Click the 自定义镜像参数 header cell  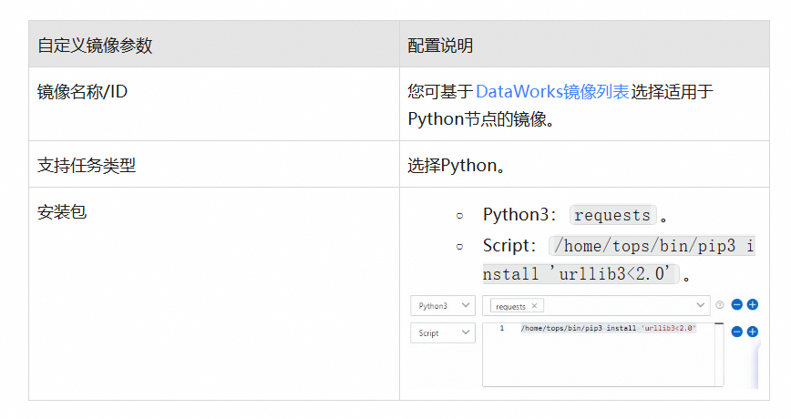click(x=214, y=45)
